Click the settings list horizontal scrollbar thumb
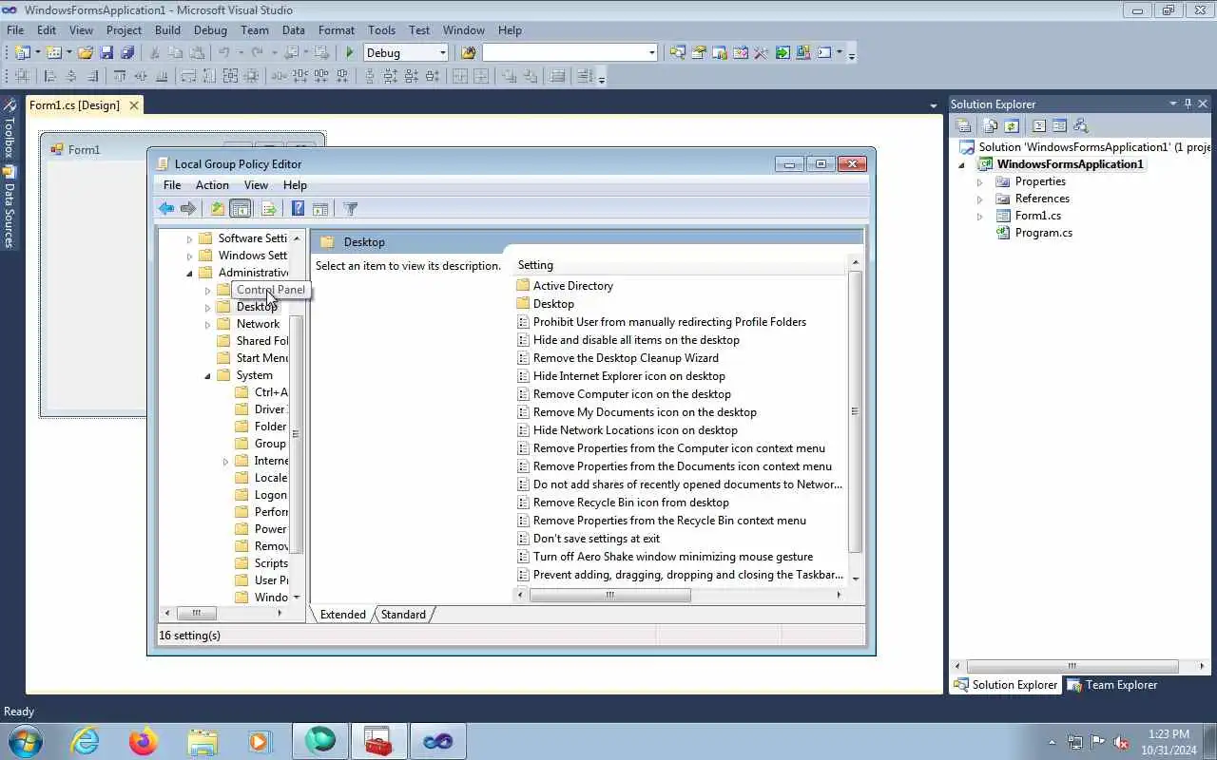The image size is (1217, 760). click(609, 595)
